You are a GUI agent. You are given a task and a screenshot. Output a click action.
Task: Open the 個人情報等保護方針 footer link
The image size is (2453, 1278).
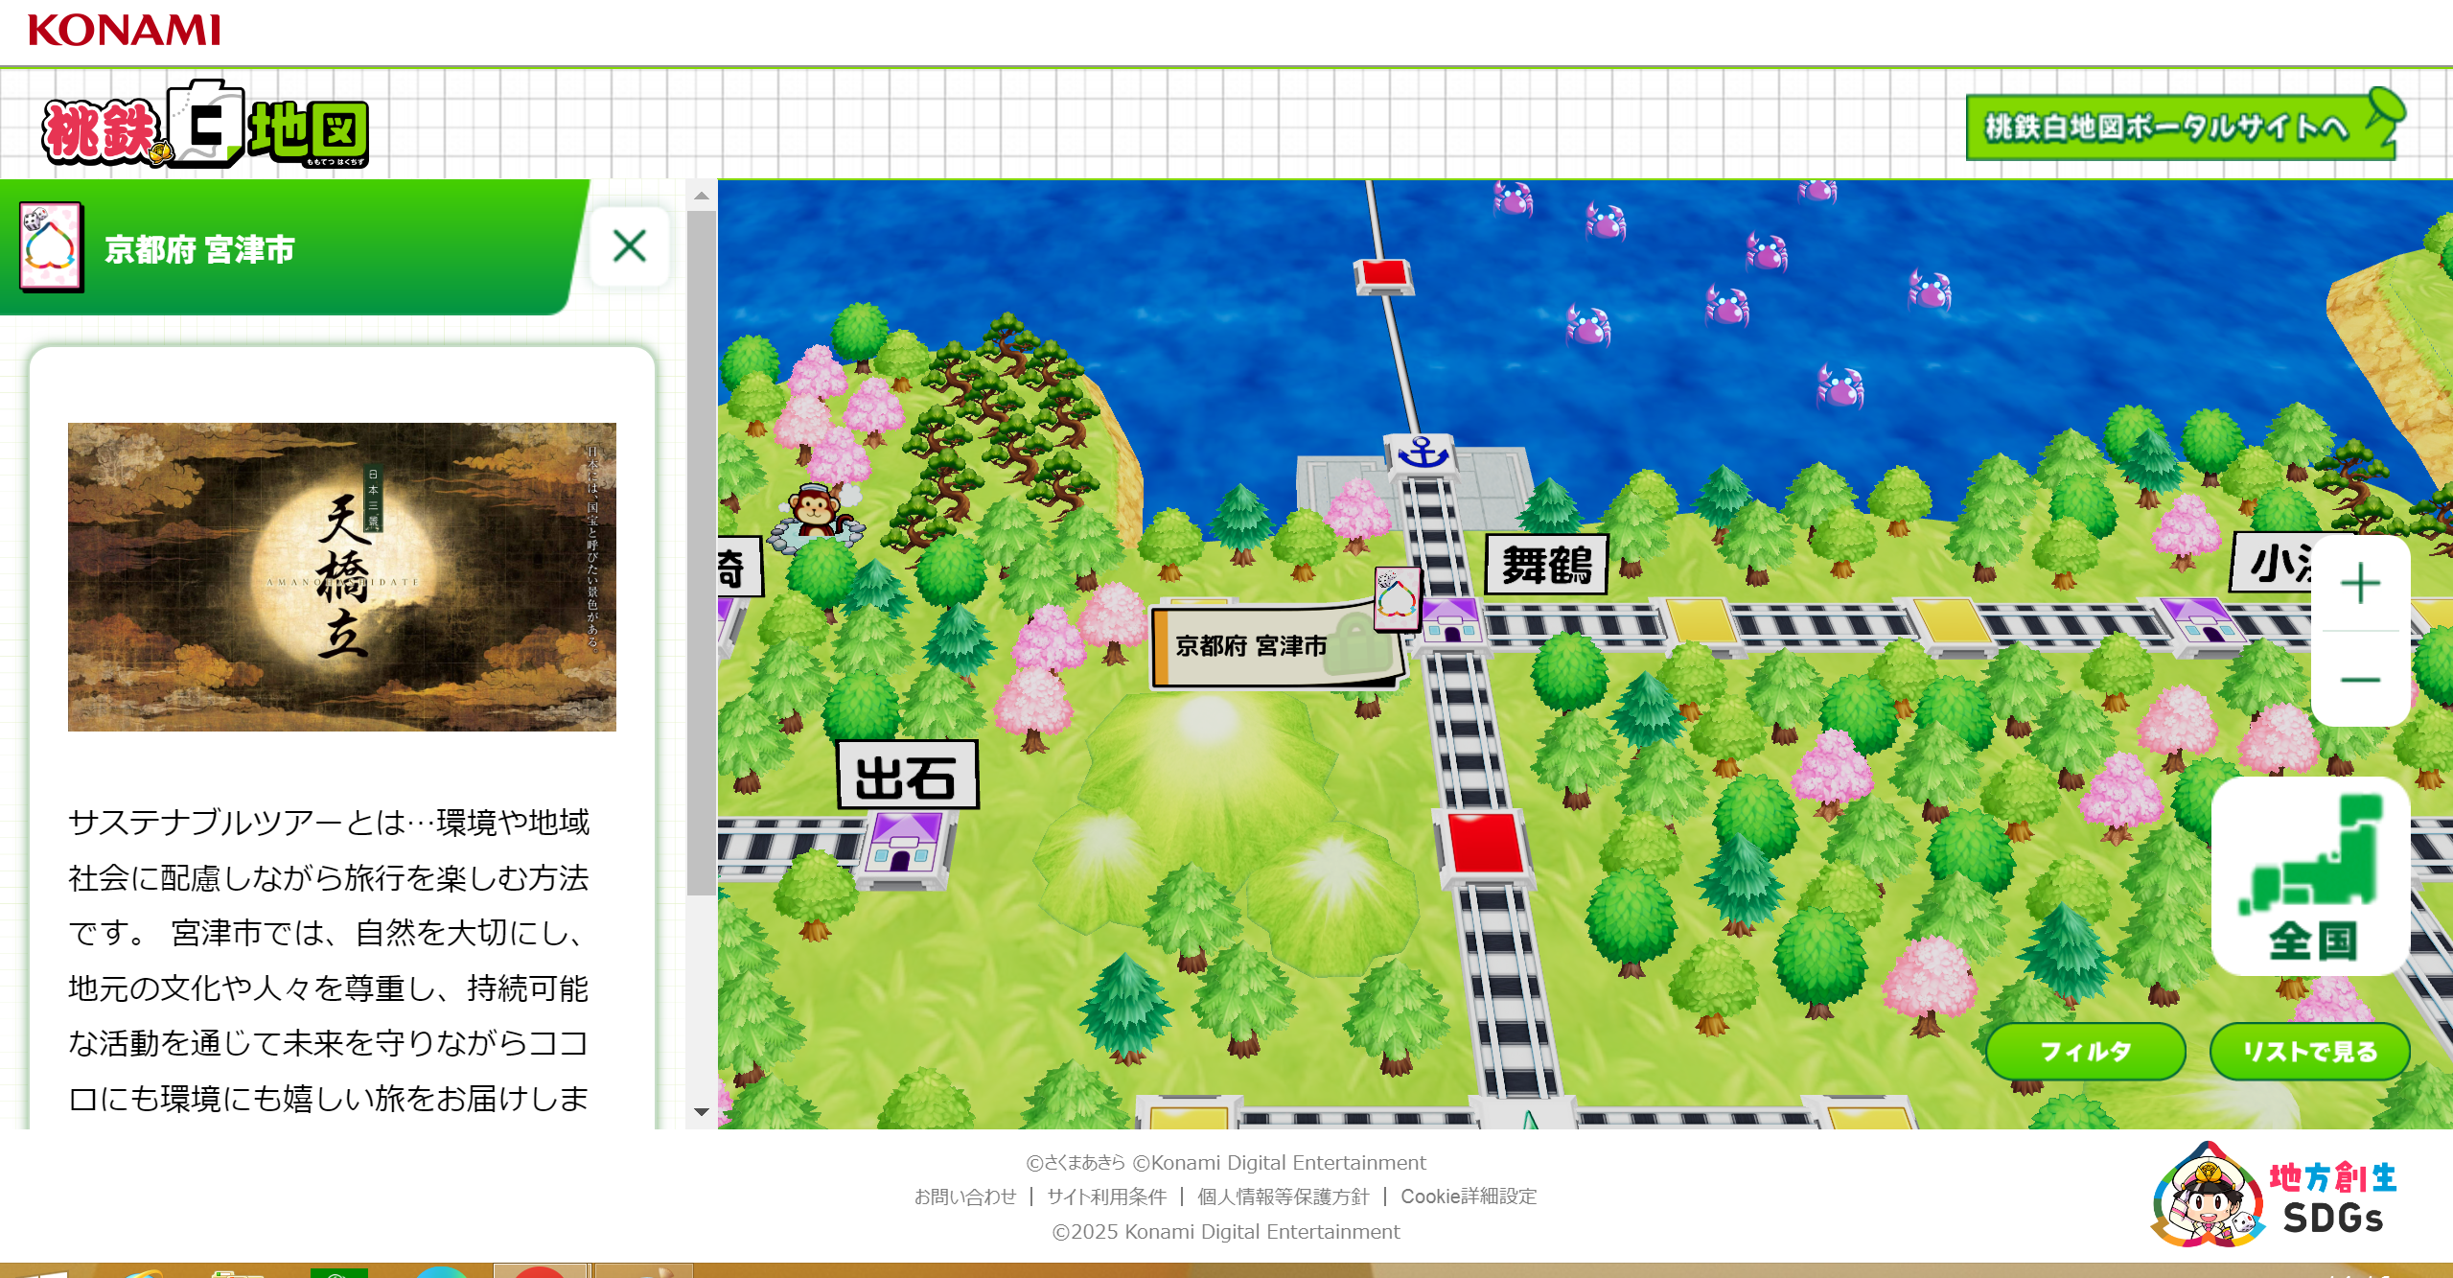pos(1283,1197)
